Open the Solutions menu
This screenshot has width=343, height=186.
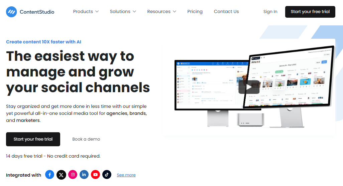tap(123, 12)
